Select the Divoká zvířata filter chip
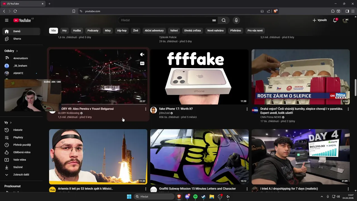The width and height of the screenshot is (357, 201). [x=192, y=30]
